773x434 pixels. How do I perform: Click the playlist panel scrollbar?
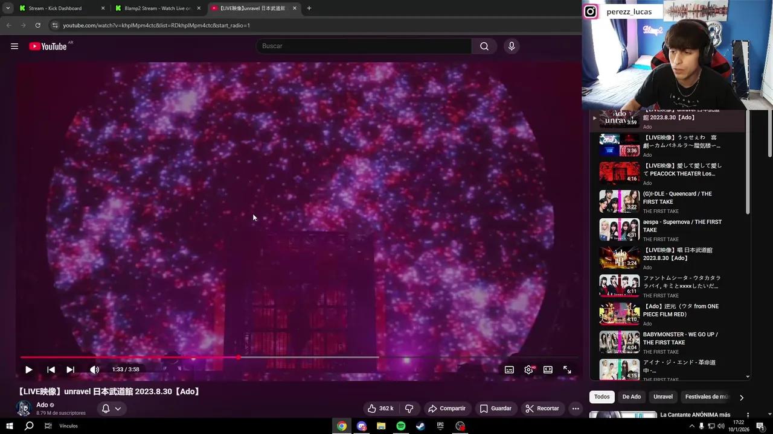point(748,163)
